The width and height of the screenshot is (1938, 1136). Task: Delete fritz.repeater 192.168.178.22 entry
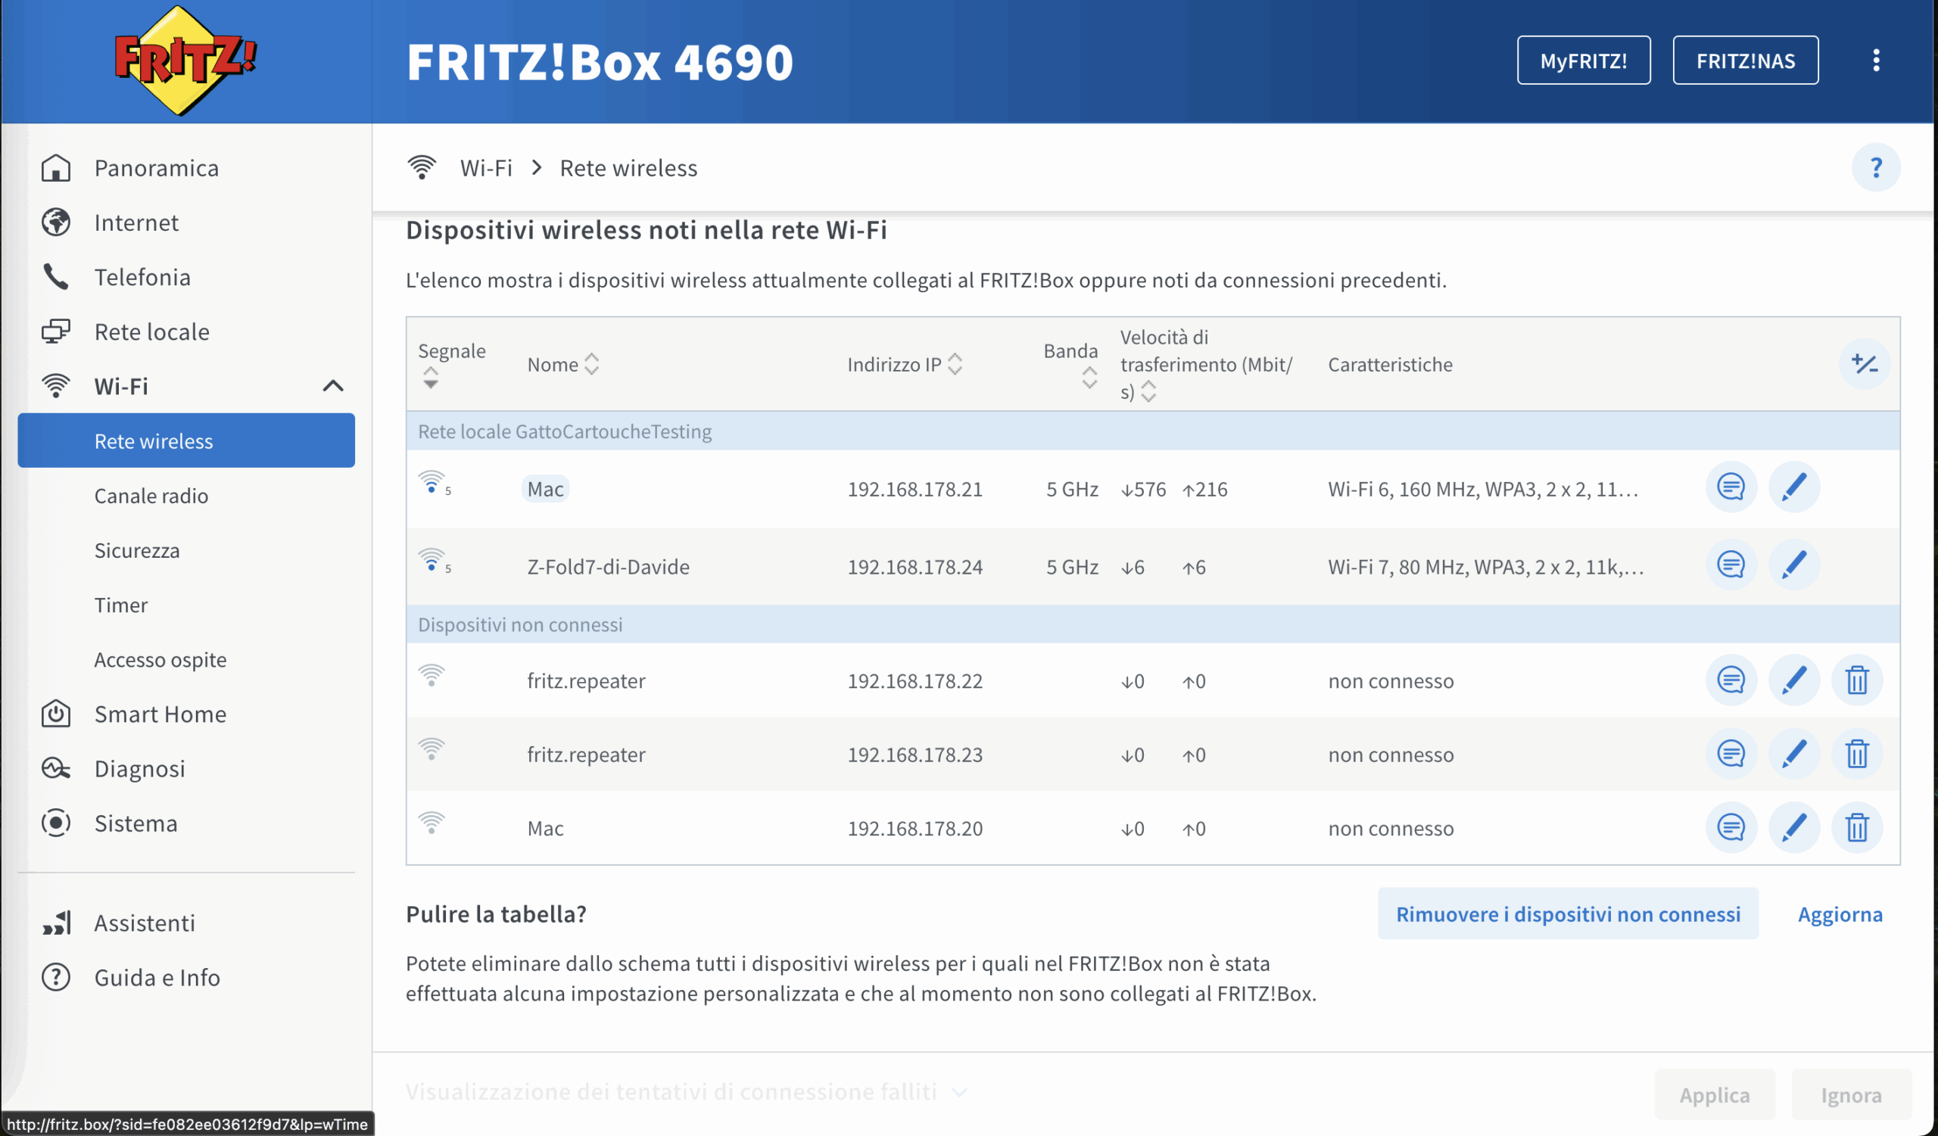point(1856,680)
